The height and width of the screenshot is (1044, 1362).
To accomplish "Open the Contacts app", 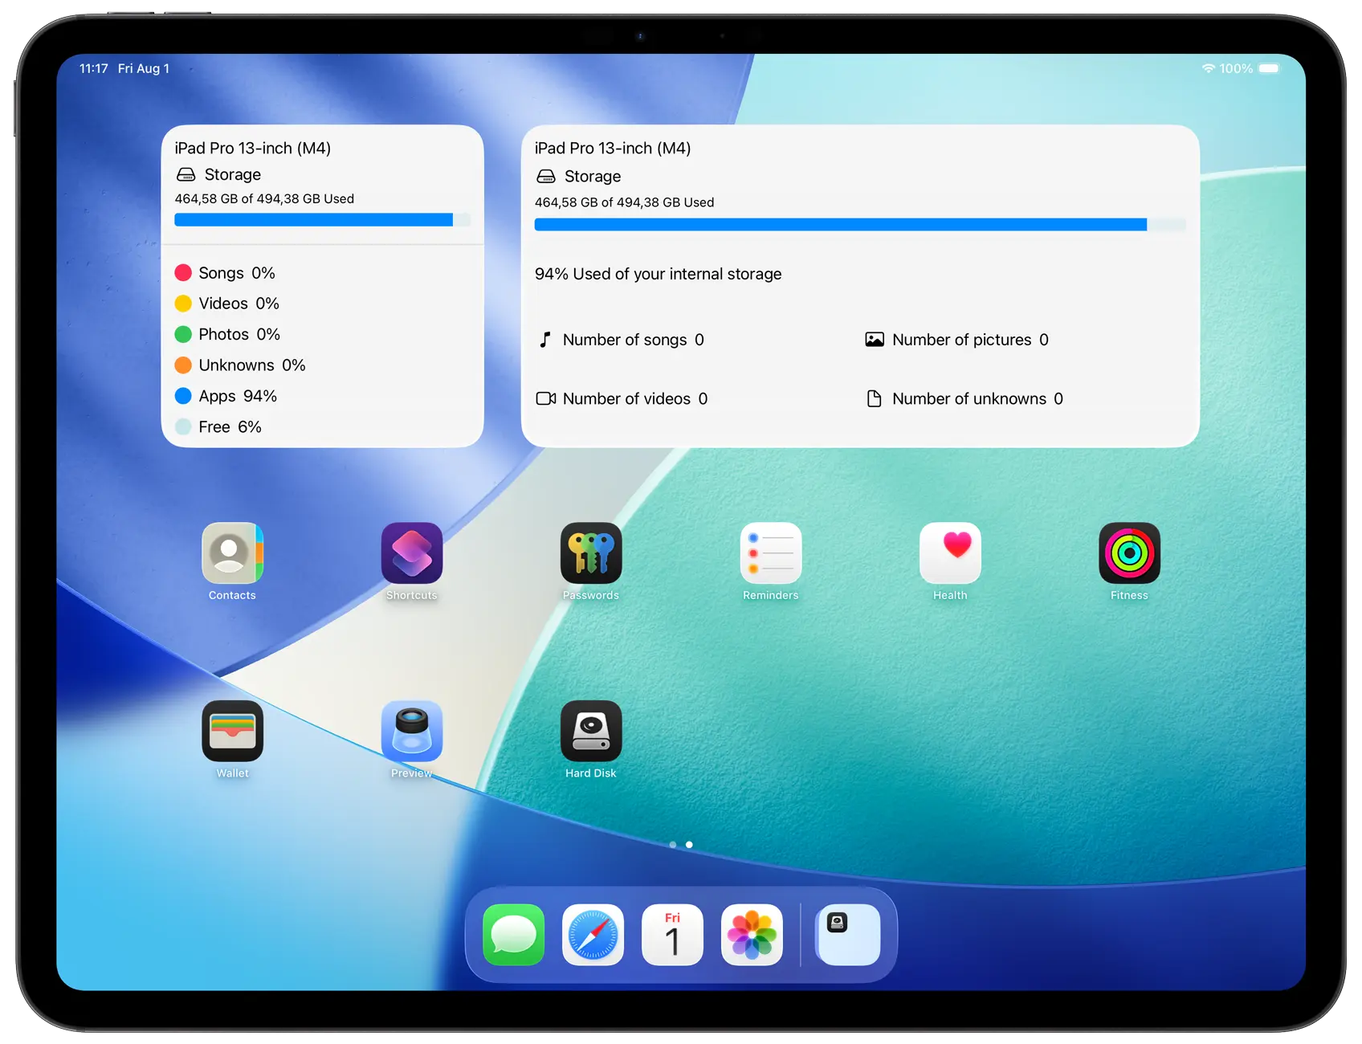I will tap(232, 553).
